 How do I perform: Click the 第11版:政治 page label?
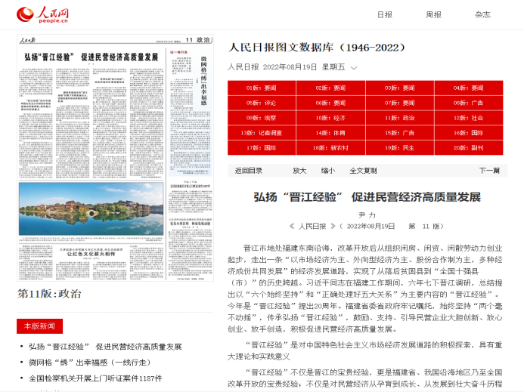[x=49, y=294]
